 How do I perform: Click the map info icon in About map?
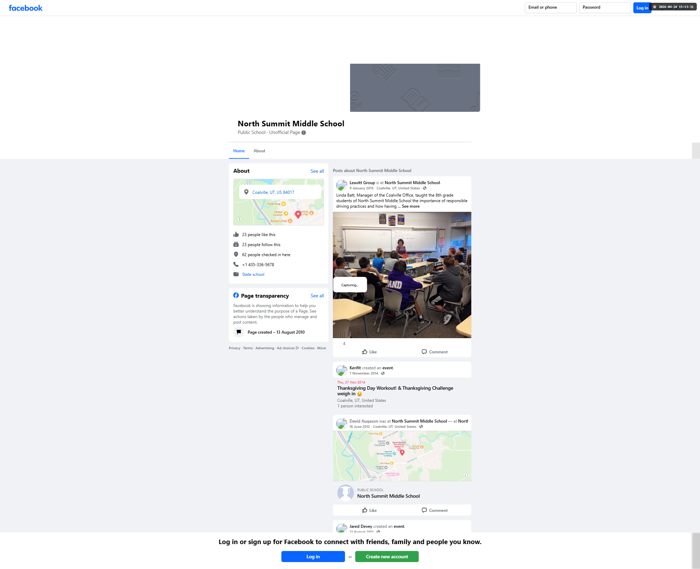[239, 219]
